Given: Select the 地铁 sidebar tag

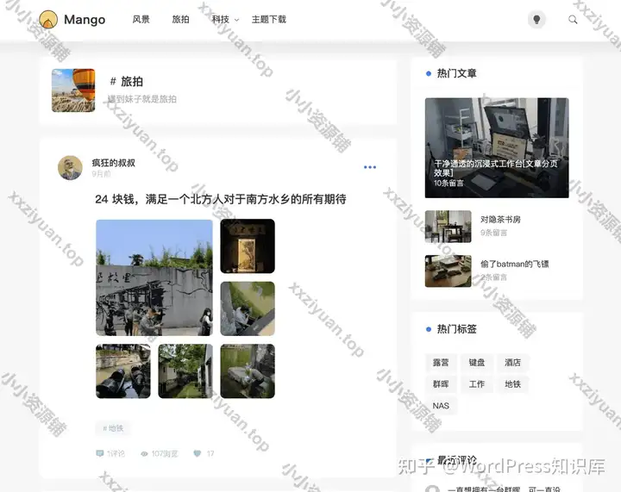Looking at the screenshot, I should point(512,384).
